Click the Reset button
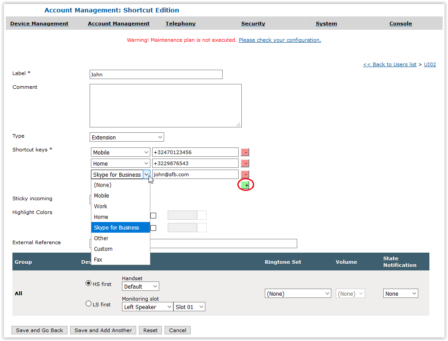The image size is (448, 341). tap(150, 330)
